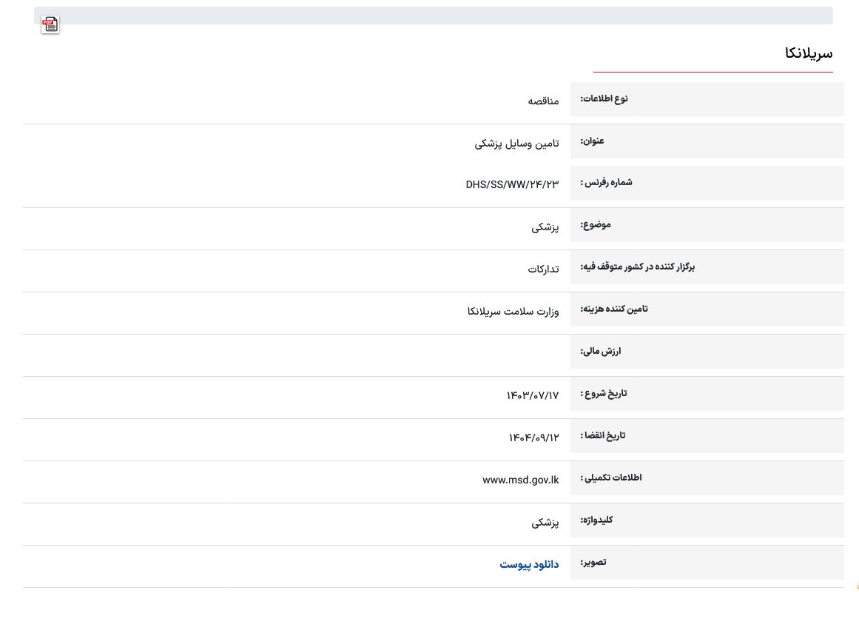Click the expiry date 1404/09/12
The width and height of the screenshot is (859, 630).
point(533,438)
